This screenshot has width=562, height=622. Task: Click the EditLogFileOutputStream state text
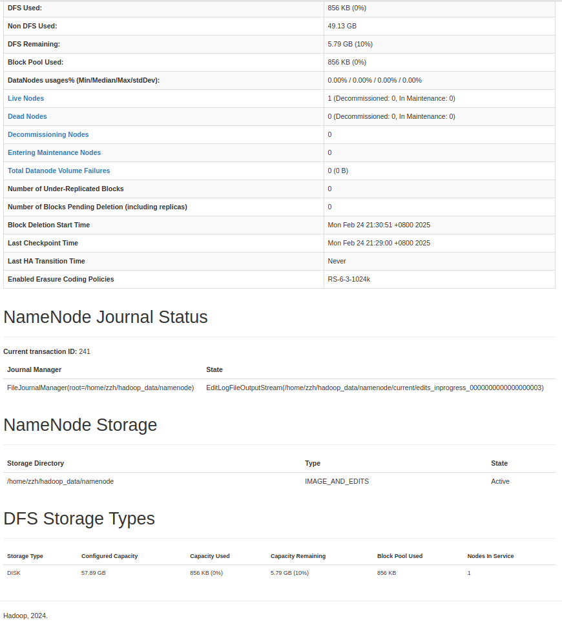[375, 388]
